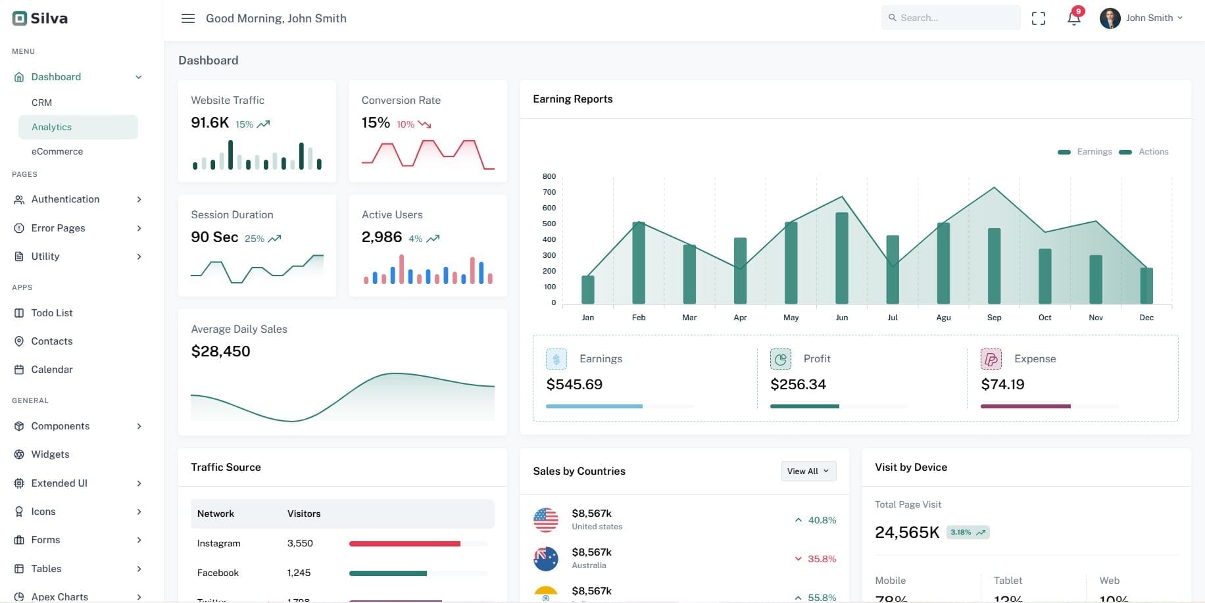Expand the Authentication menu

click(78, 199)
